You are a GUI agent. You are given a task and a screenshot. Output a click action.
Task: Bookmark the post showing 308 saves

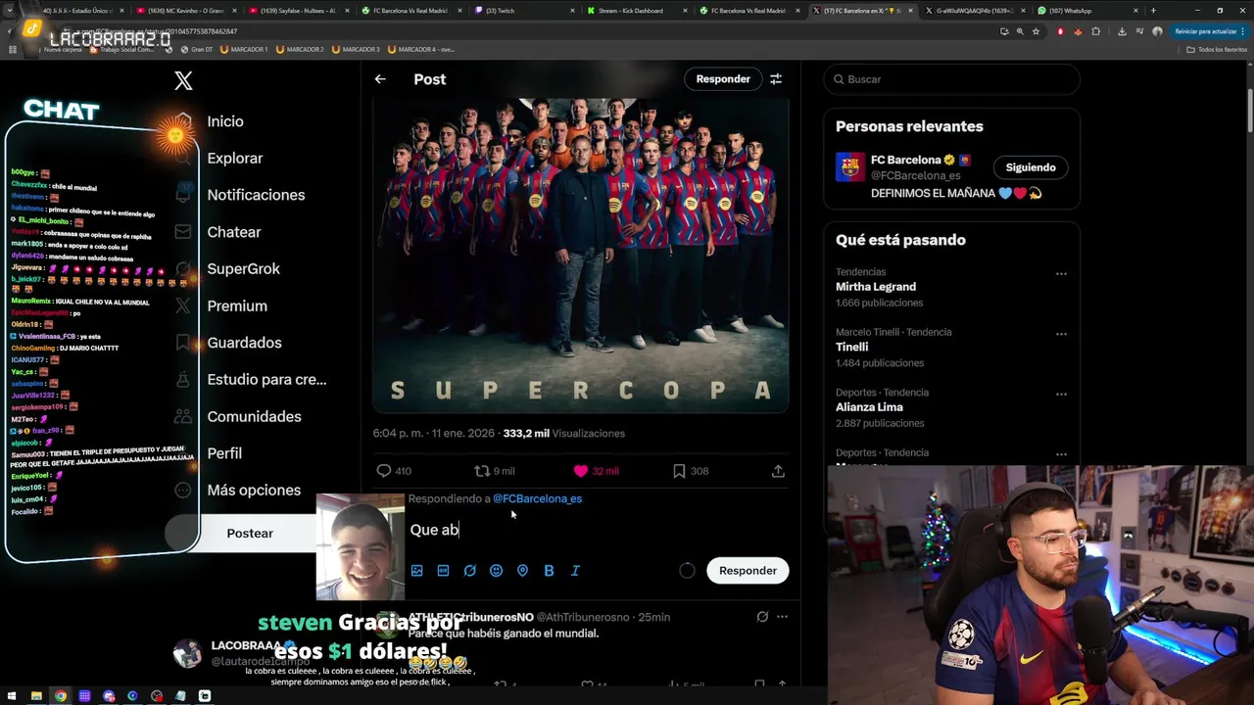[691, 471]
